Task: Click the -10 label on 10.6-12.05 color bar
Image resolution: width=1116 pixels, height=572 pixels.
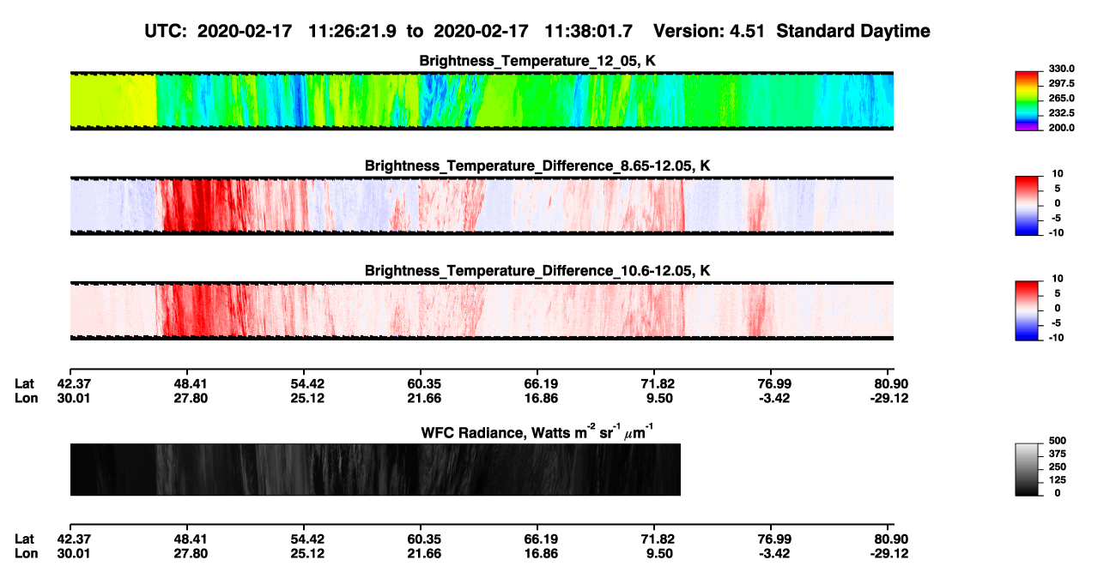Action: 1055,337
